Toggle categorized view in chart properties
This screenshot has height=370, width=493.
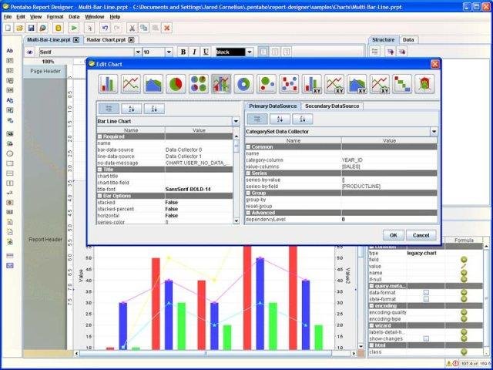click(x=109, y=109)
